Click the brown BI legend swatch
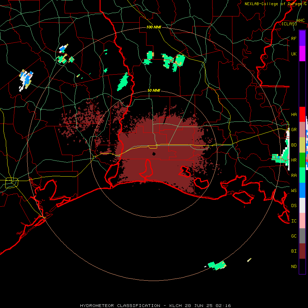This screenshot has width=308, height=308. click(x=302, y=251)
